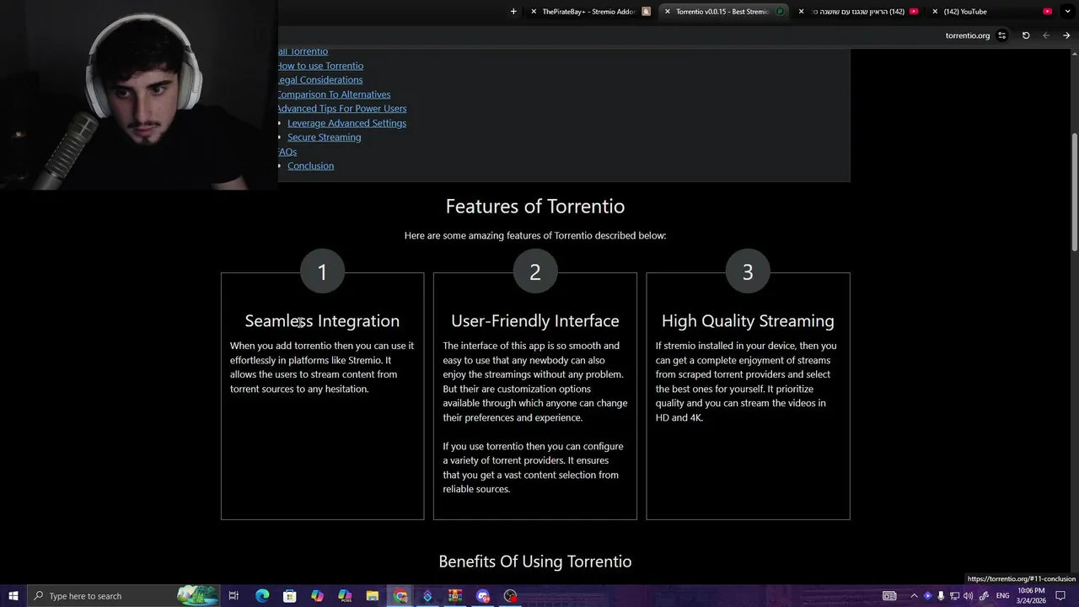Viewport: 1079px width, 607px height.
Task: Click the webcam overlay thumbnail
Action: [139, 94]
